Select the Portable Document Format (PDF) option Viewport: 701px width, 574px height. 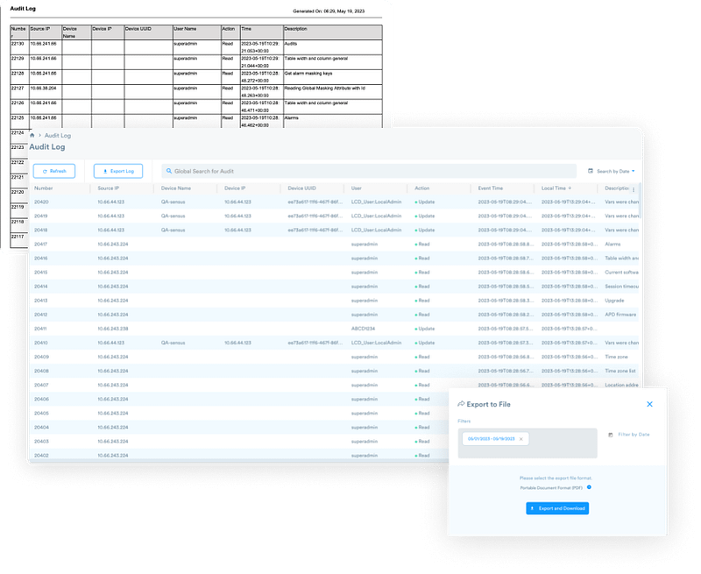tap(590, 486)
